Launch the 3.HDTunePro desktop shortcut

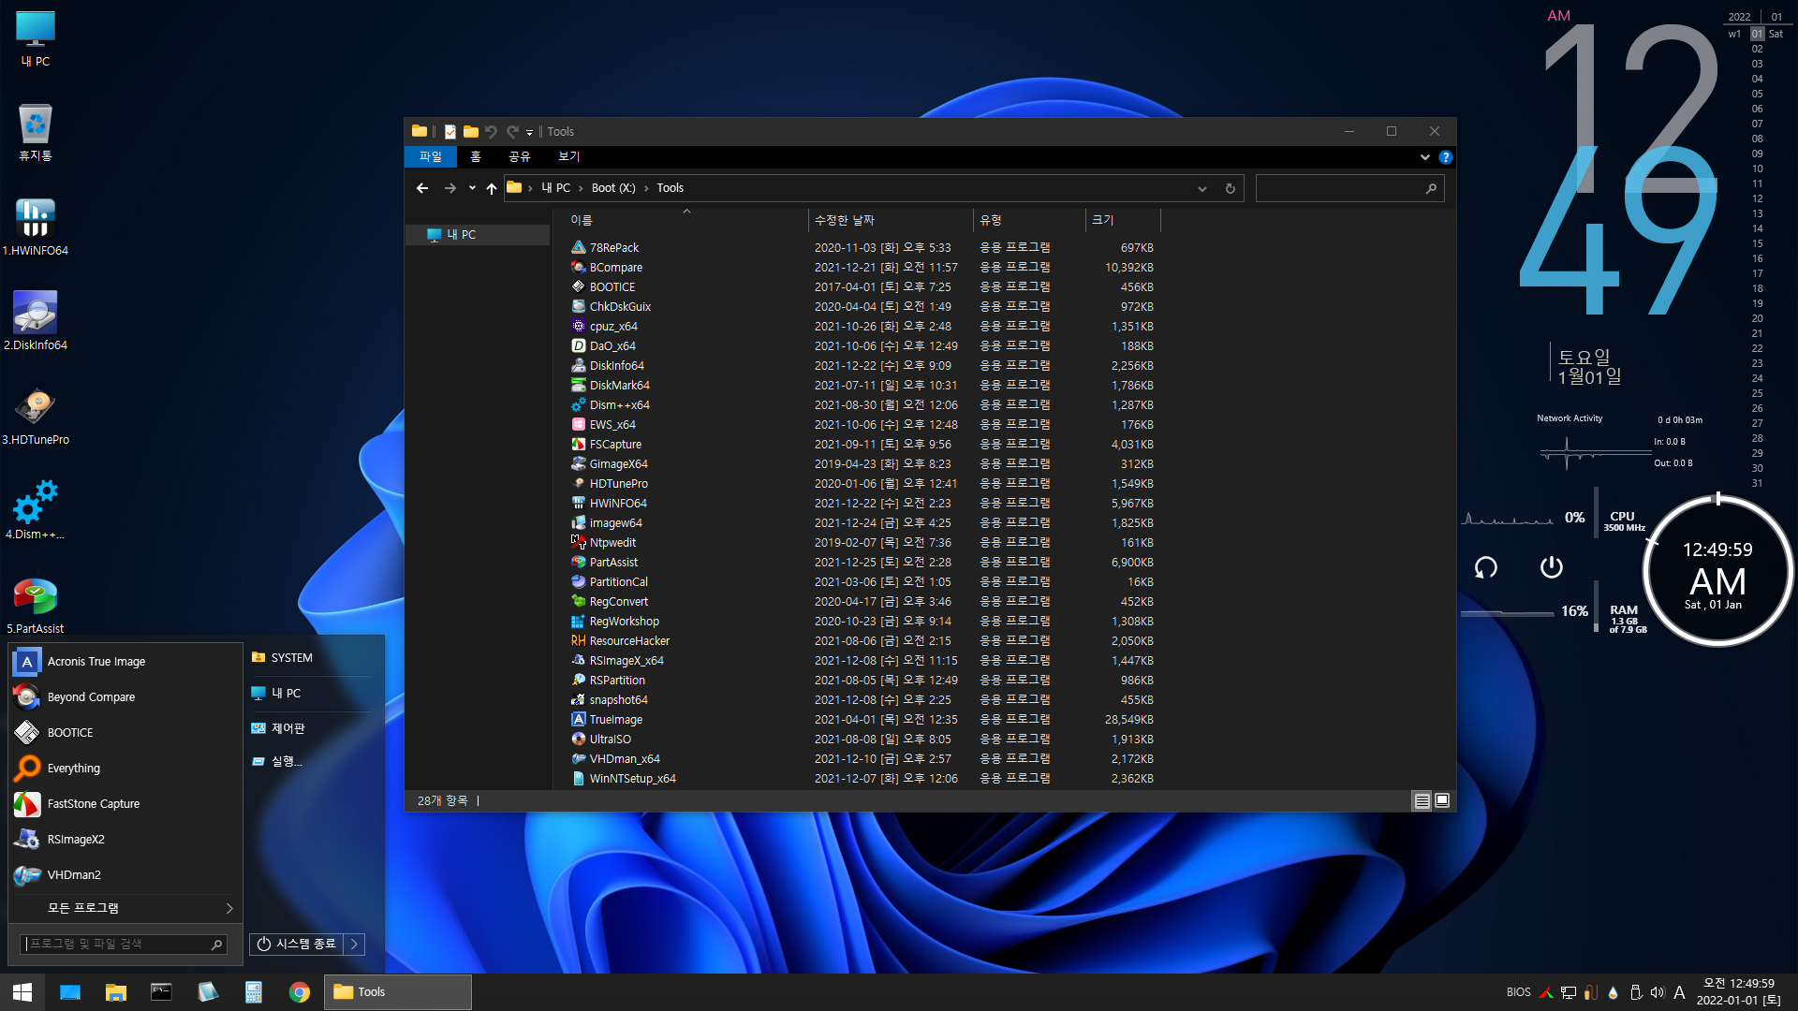click(36, 417)
